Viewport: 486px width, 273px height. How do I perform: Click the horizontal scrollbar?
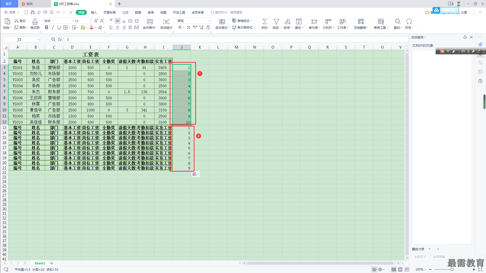point(320,263)
